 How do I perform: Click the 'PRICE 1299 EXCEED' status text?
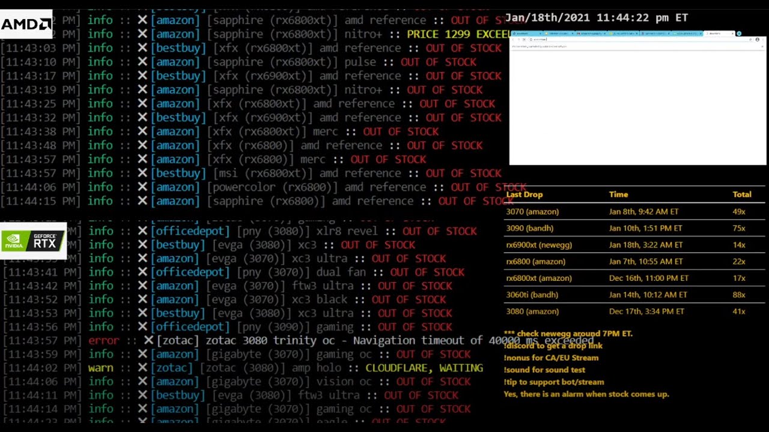tap(458, 34)
